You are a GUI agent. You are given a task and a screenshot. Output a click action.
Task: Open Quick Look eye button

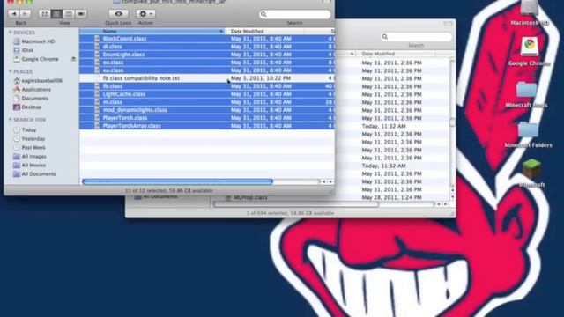(x=118, y=14)
